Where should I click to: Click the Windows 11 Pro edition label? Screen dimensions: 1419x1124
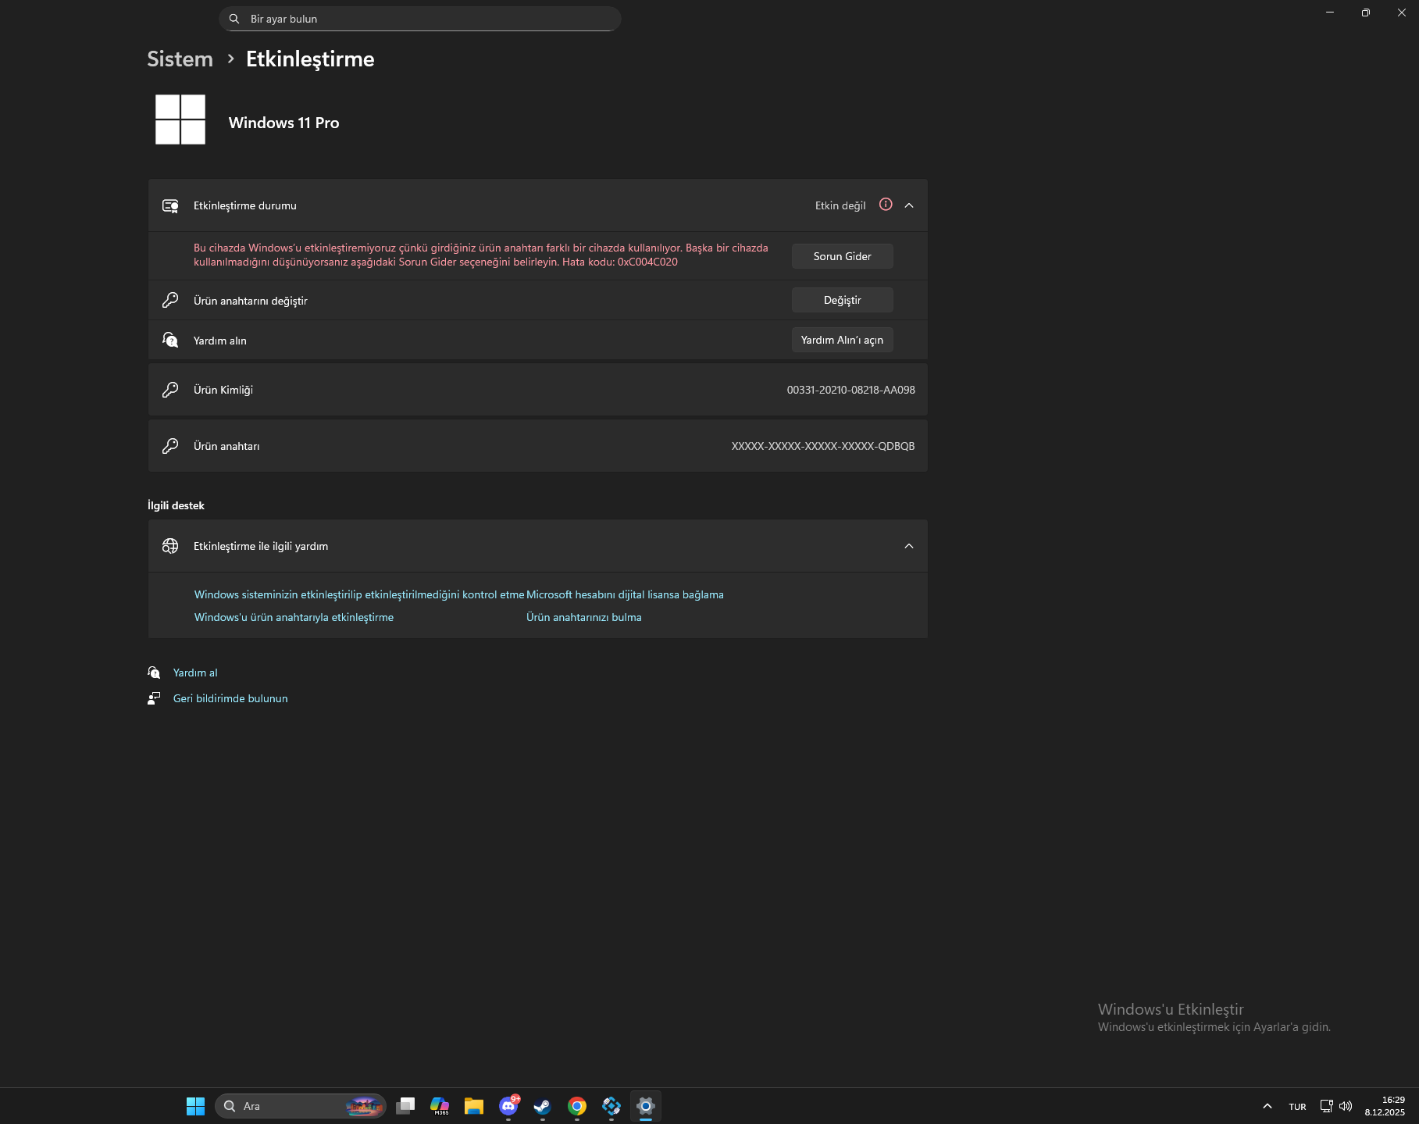click(283, 123)
